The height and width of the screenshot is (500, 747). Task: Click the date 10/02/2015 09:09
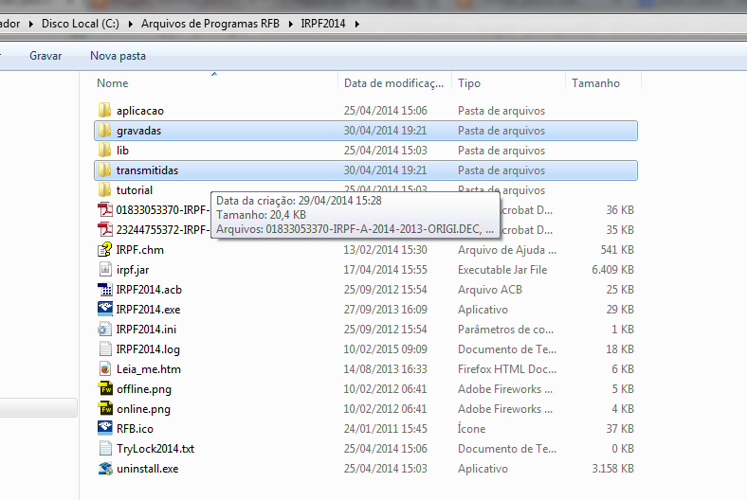click(x=385, y=349)
